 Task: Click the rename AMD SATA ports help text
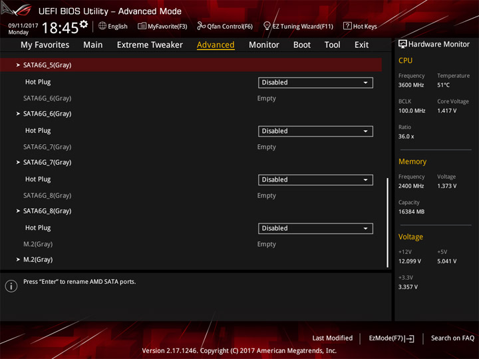pos(79,282)
